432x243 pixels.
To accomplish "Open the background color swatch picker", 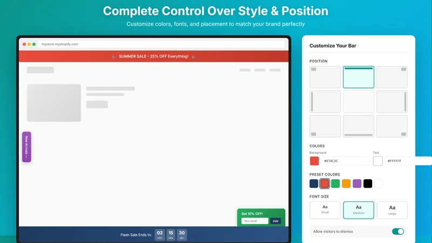I will click(x=314, y=161).
